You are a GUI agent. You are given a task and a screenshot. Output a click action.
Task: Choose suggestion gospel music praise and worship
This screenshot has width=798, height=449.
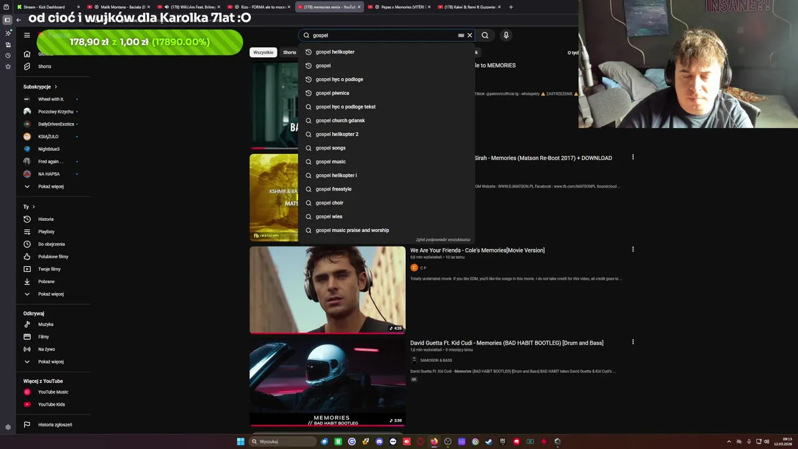point(387,230)
